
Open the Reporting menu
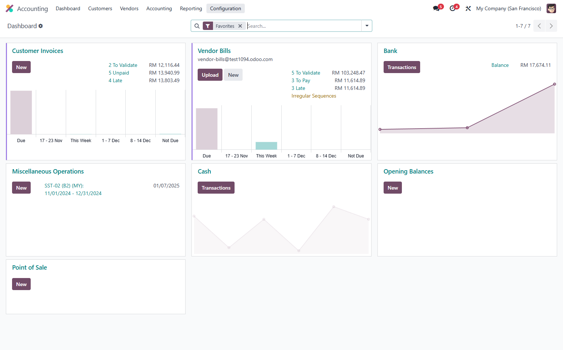tap(191, 8)
